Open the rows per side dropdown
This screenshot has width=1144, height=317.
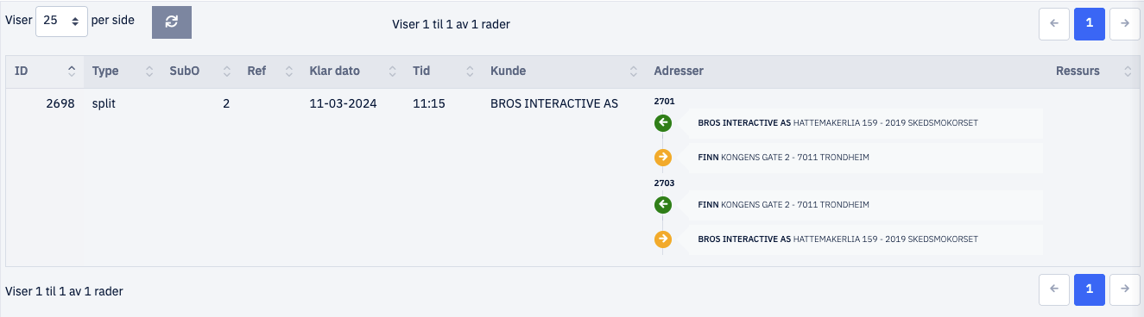tap(61, 21)
